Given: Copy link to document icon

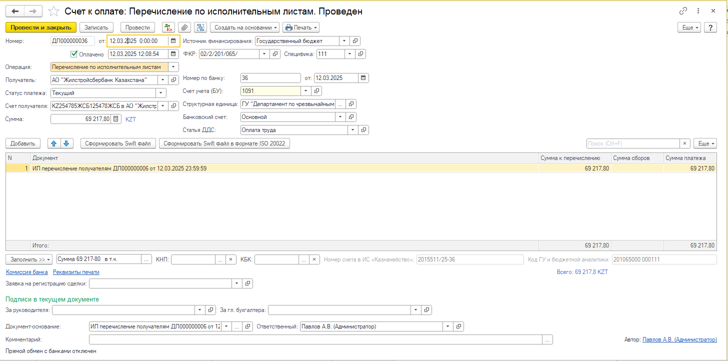Looking at the screenshot, I should coord(683,11).
